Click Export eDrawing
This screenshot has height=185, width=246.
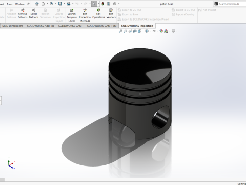coord(183,14)
